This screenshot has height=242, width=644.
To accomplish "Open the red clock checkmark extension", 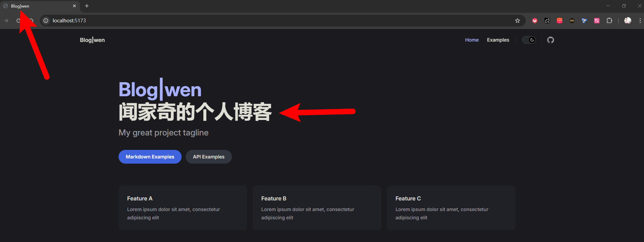I will coord(559,21).
